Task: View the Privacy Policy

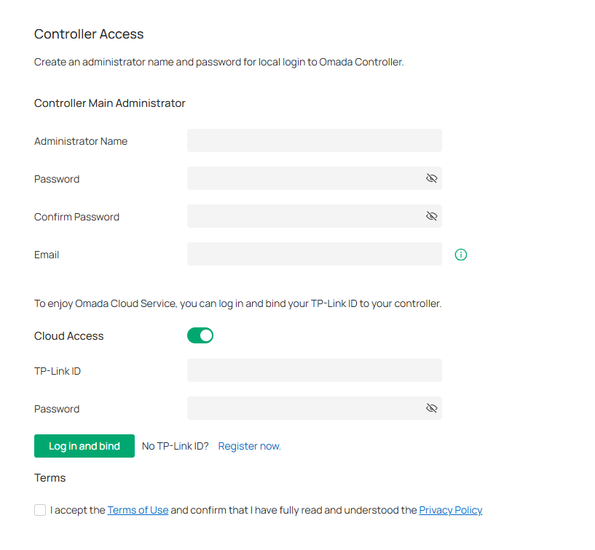Action: 450,509
